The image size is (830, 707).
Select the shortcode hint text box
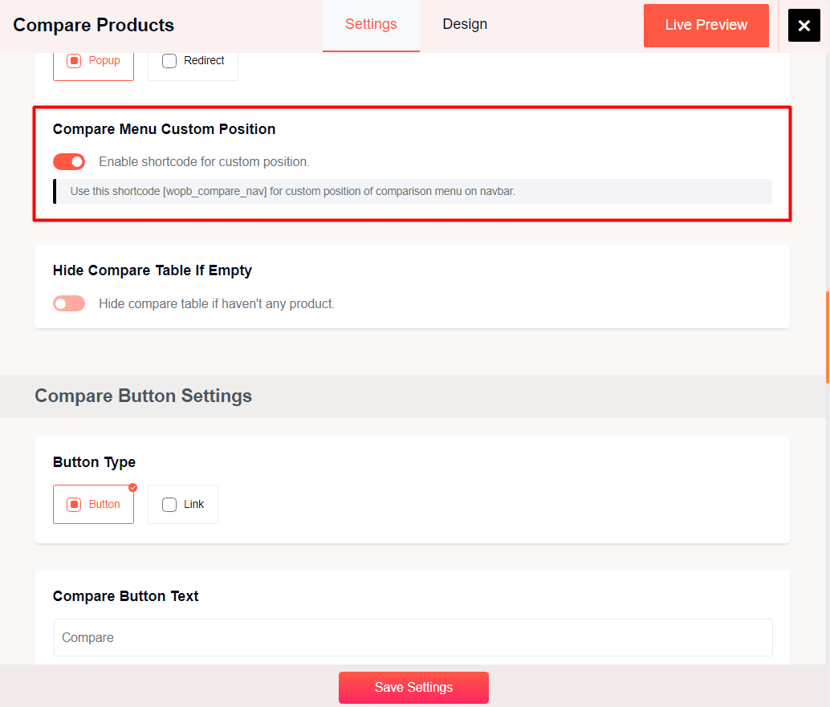pyautogui.click(x=413, y=191)
